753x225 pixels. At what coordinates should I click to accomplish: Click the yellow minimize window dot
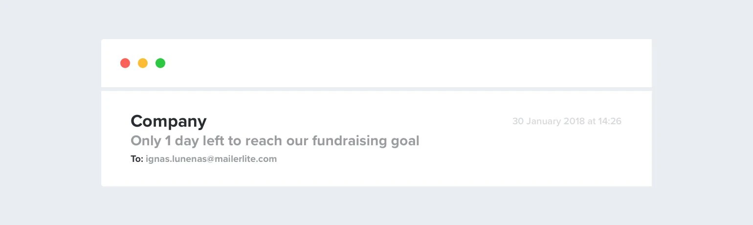tap(143, 63)
